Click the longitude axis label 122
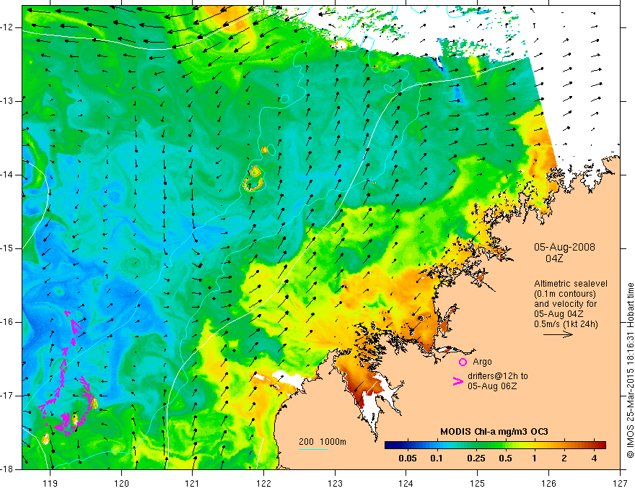This screenshot has height=491, width=635. coord(263,483)
